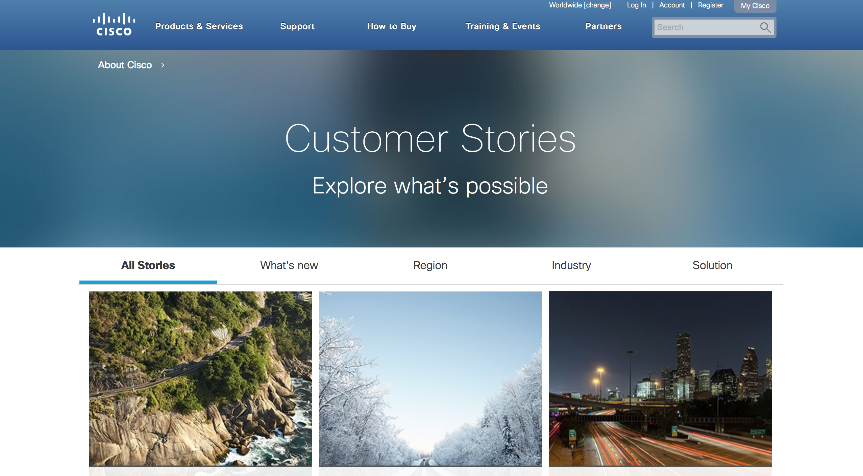Open the How to Buy menu
The image size is (863, 476).
(392, 26)
